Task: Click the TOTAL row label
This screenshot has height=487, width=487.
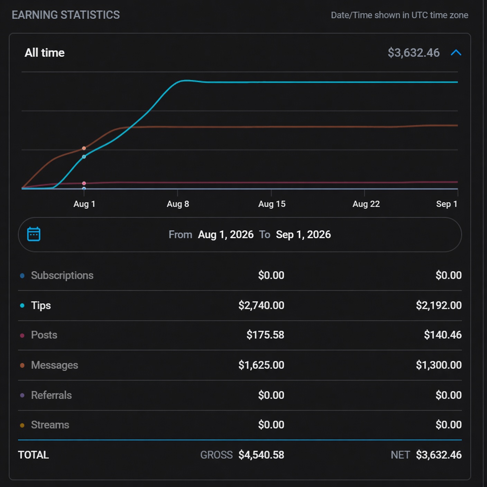Action: click(34, 455)
